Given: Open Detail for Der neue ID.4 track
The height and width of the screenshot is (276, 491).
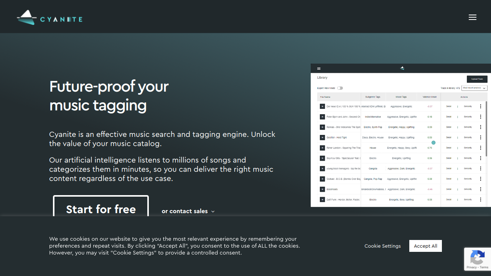Looking at the screenshot, I should point(449,106).
